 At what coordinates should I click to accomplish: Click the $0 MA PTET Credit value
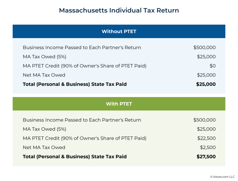(x=212, y=66)
